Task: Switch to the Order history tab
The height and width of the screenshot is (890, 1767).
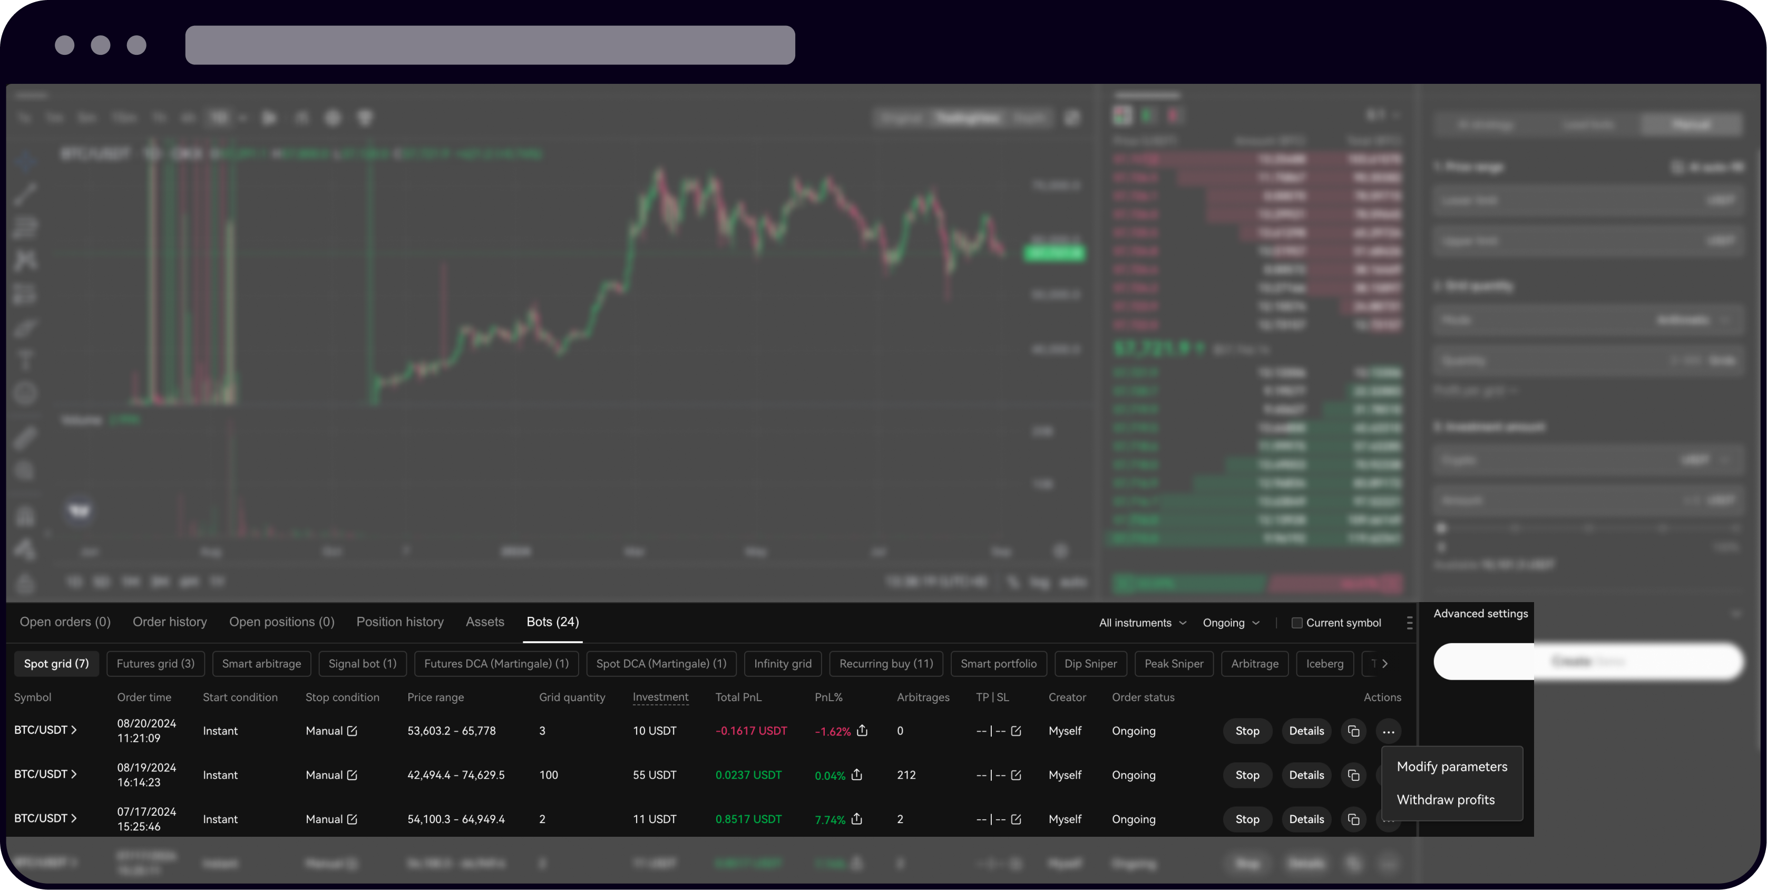Action: tap(170, 622)
